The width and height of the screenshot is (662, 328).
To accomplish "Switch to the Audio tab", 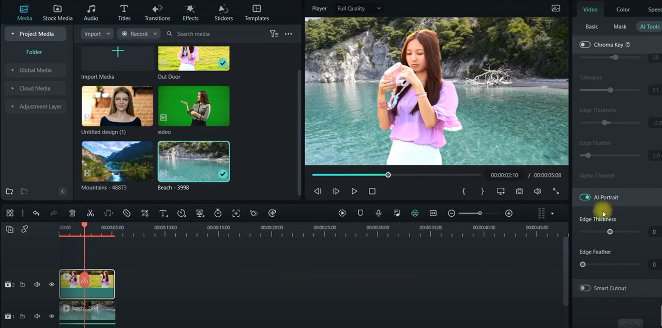I will click(91, 13).
